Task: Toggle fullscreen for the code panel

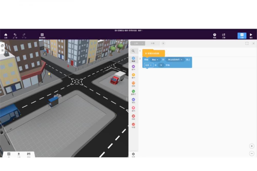Action: [247, 43]
